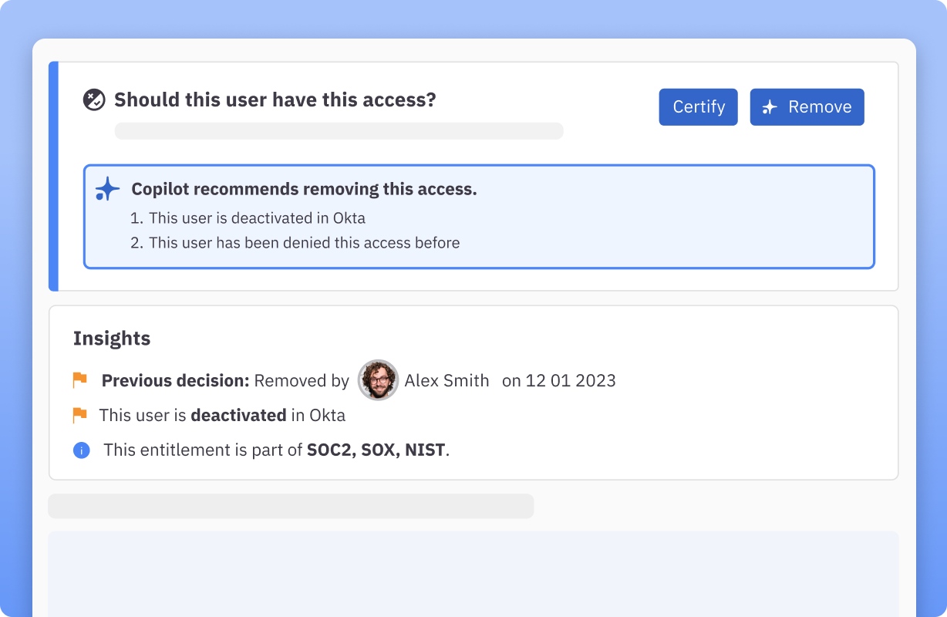Image resolution: width=947 pixels, height=617 pixels.
Task: Click "Copilot recommends removing this access" heading
Action: coord(304,189)
